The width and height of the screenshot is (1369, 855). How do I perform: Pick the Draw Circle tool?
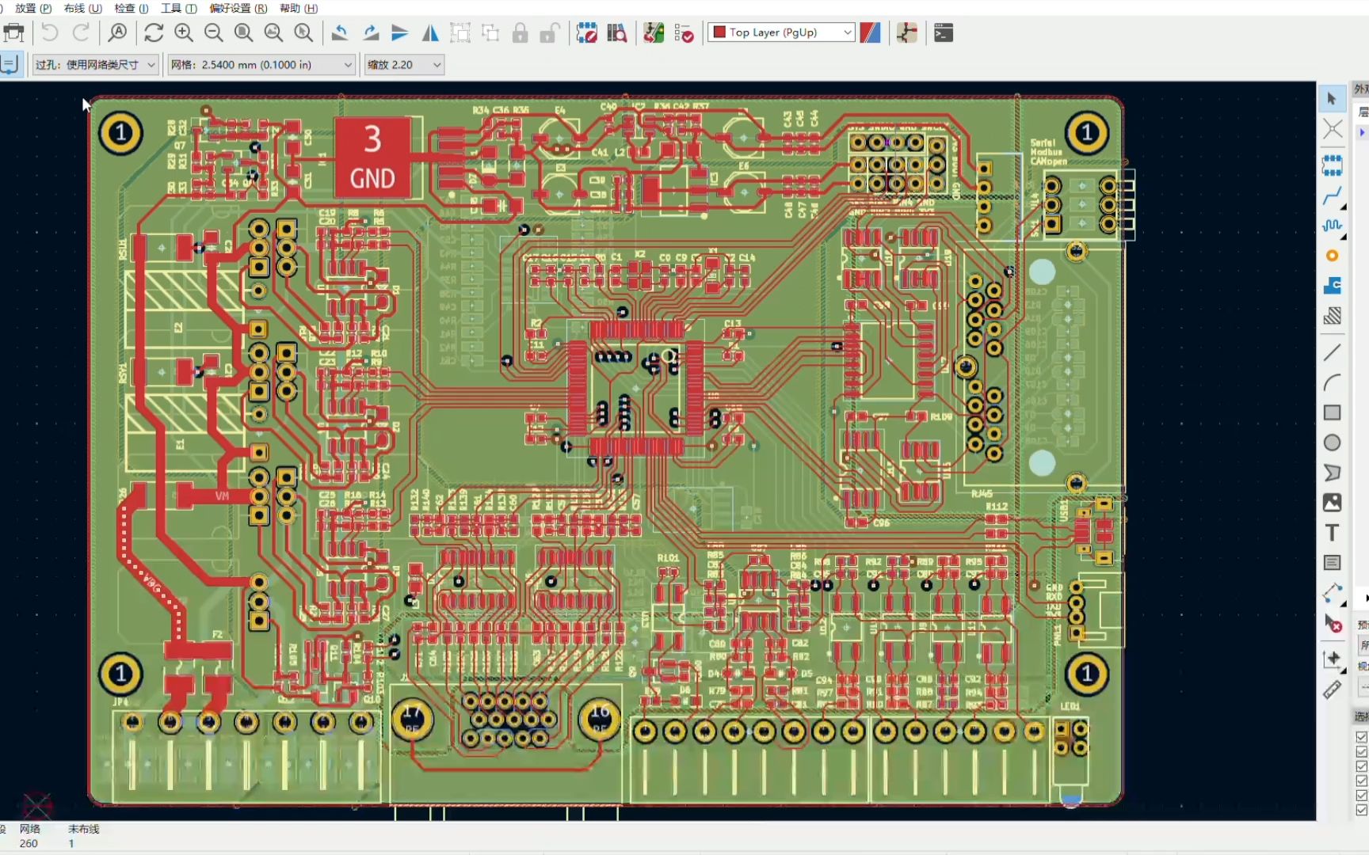pyautogui.click(x=1332, y=443)
